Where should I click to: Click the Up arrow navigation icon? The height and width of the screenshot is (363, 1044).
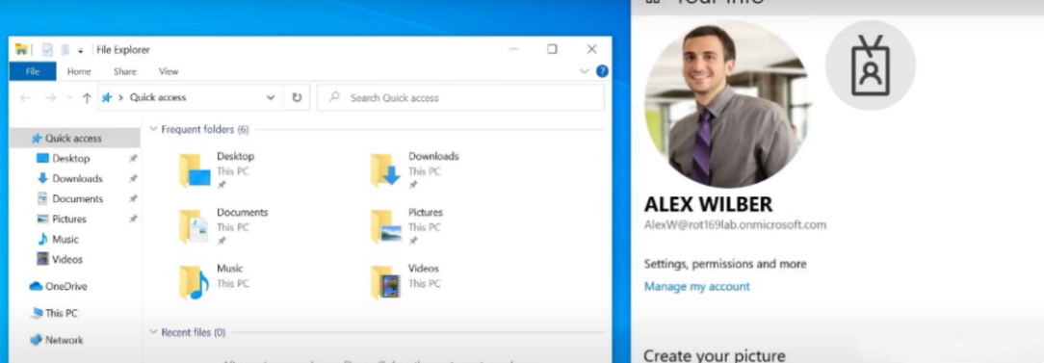tap(87, 98)
